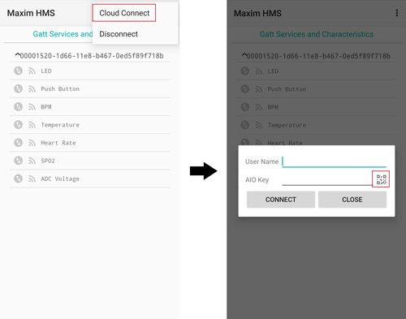This screenshot has width=406, height=319.
Task: Click Gatt Services and Characteristics heading, right screen
Action: point(317,34)
